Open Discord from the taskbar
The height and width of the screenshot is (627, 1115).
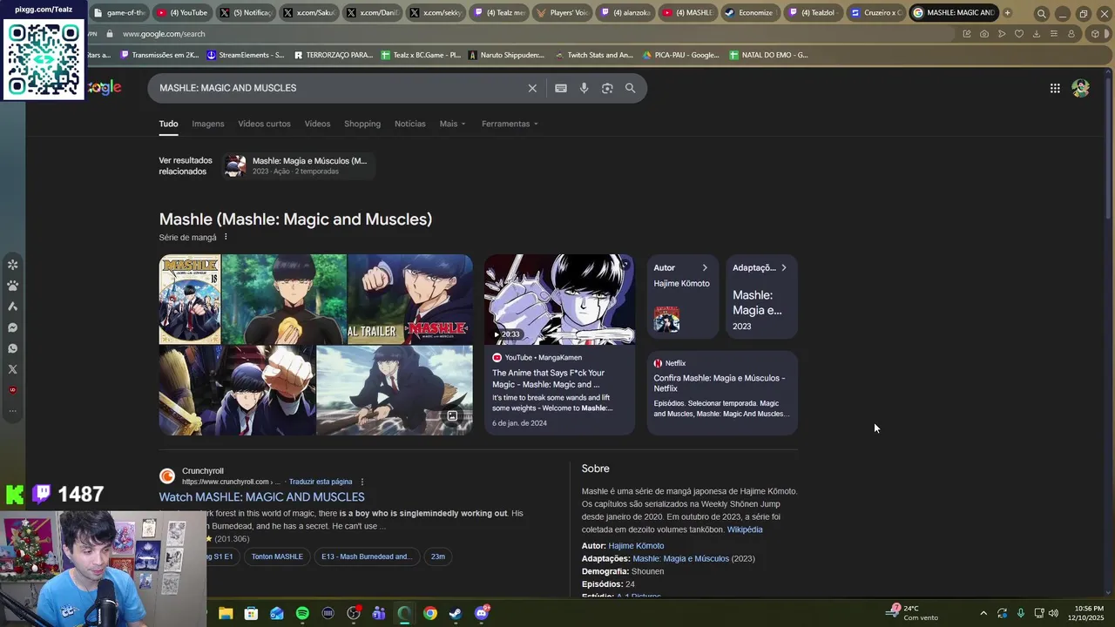(x=482, y=613)
